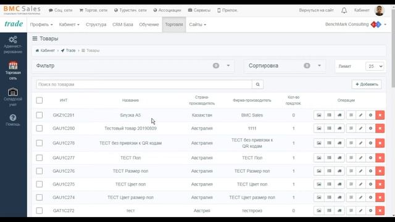Check the GAU1C276 row checkbox
This screenshot has width=395, height=222.
click(39, 171)
